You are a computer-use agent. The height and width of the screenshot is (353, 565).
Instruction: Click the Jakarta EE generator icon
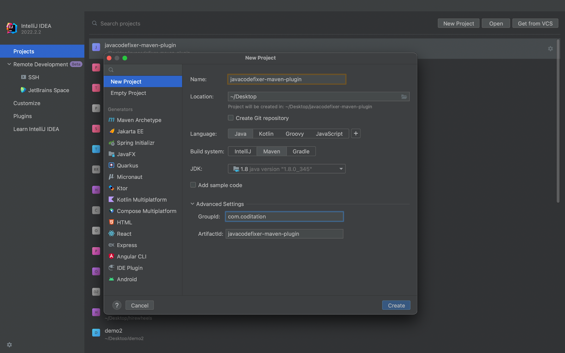coord(112,131)
